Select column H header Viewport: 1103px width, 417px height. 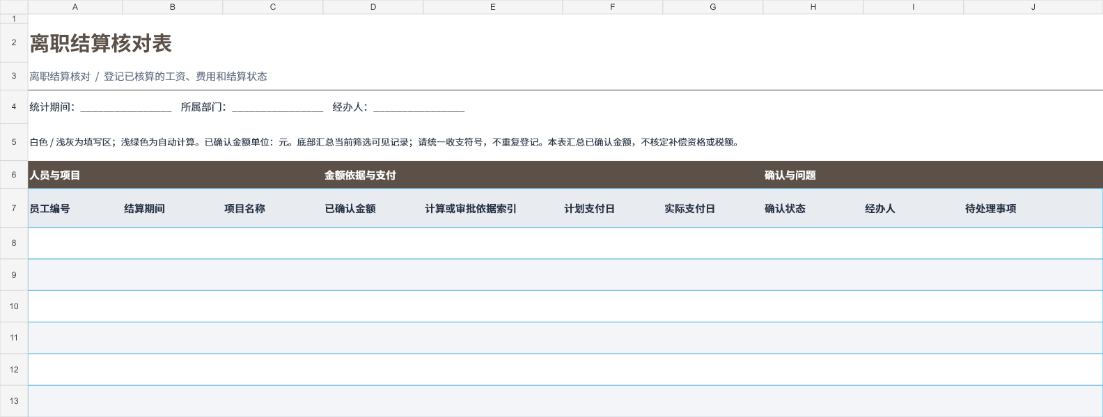click(x=813, y=7)
